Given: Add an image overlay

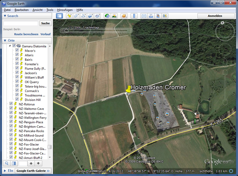Looking at the screenshot, I should click(x=90, y=16).
